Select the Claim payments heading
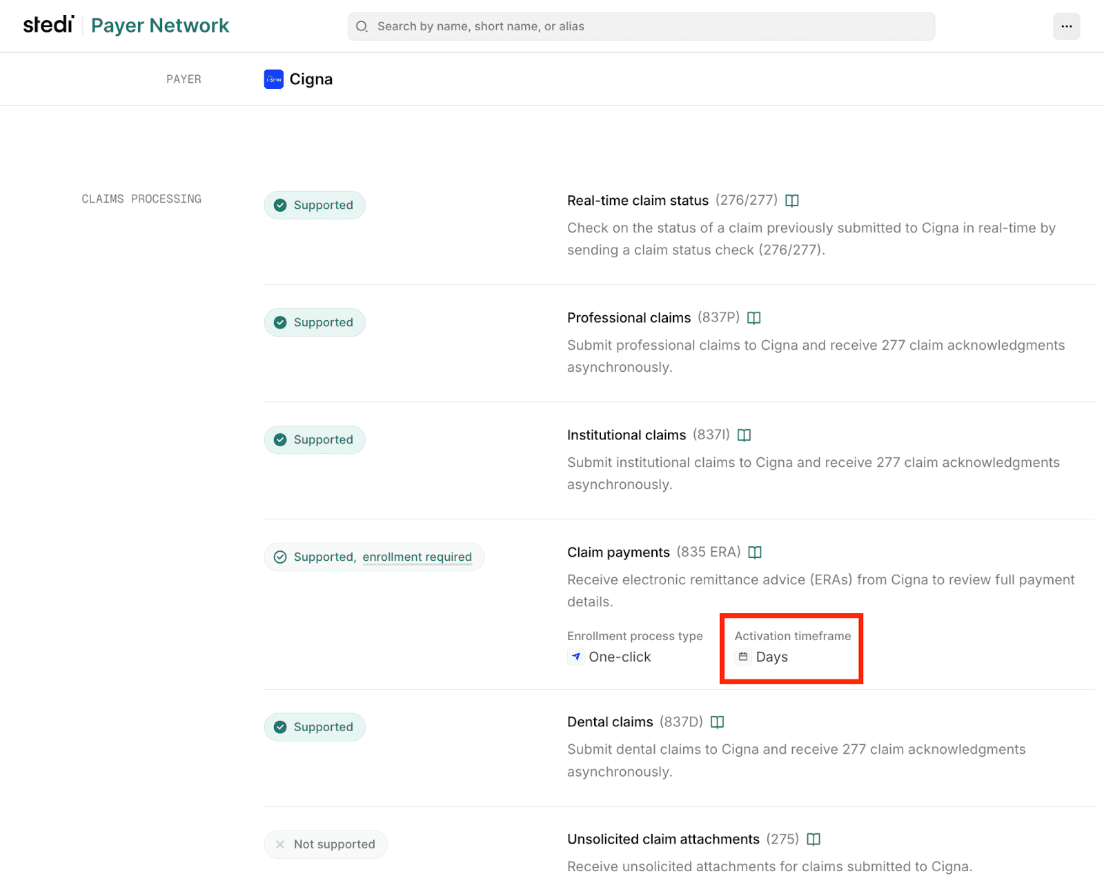Viewport: 1104px width, 876px height. [x=618, y=553]
